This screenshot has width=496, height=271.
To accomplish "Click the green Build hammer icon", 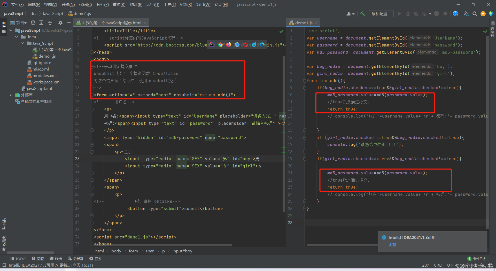I will (362, 14).
